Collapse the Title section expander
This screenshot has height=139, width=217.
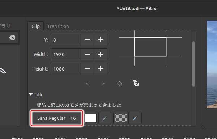[x=31, y=94]
